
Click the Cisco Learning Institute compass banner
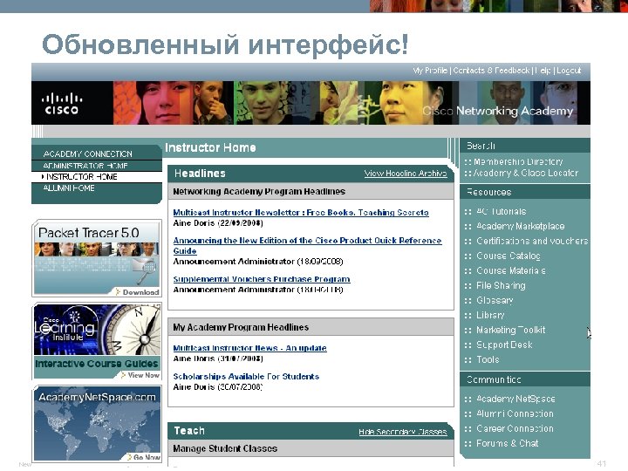[97, 330]
